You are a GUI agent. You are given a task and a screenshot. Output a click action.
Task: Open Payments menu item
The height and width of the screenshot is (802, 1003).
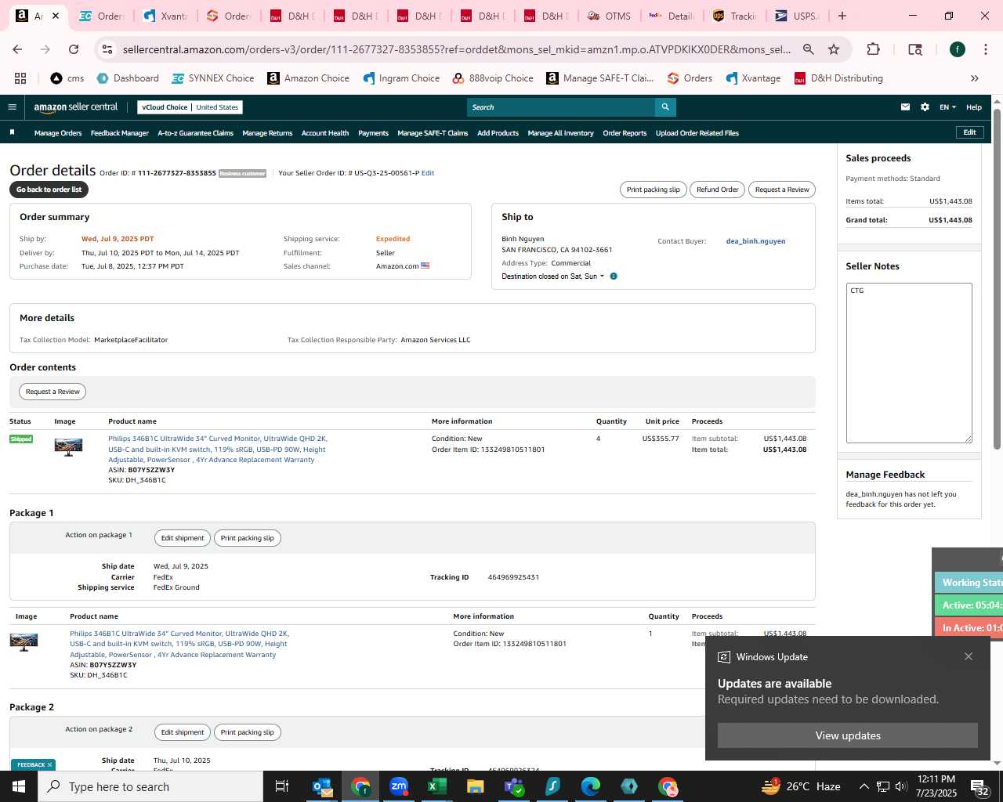(373, 133)
